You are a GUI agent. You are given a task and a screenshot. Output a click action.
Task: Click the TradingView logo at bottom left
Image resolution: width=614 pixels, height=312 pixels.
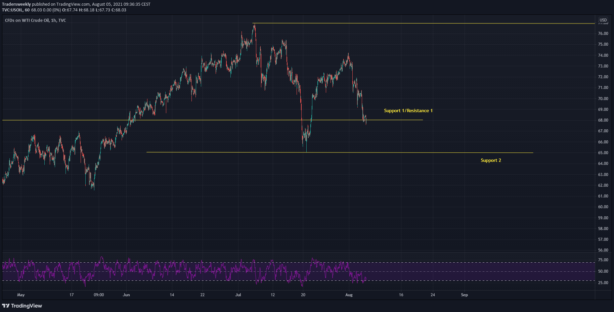click(x=22, y=306)
